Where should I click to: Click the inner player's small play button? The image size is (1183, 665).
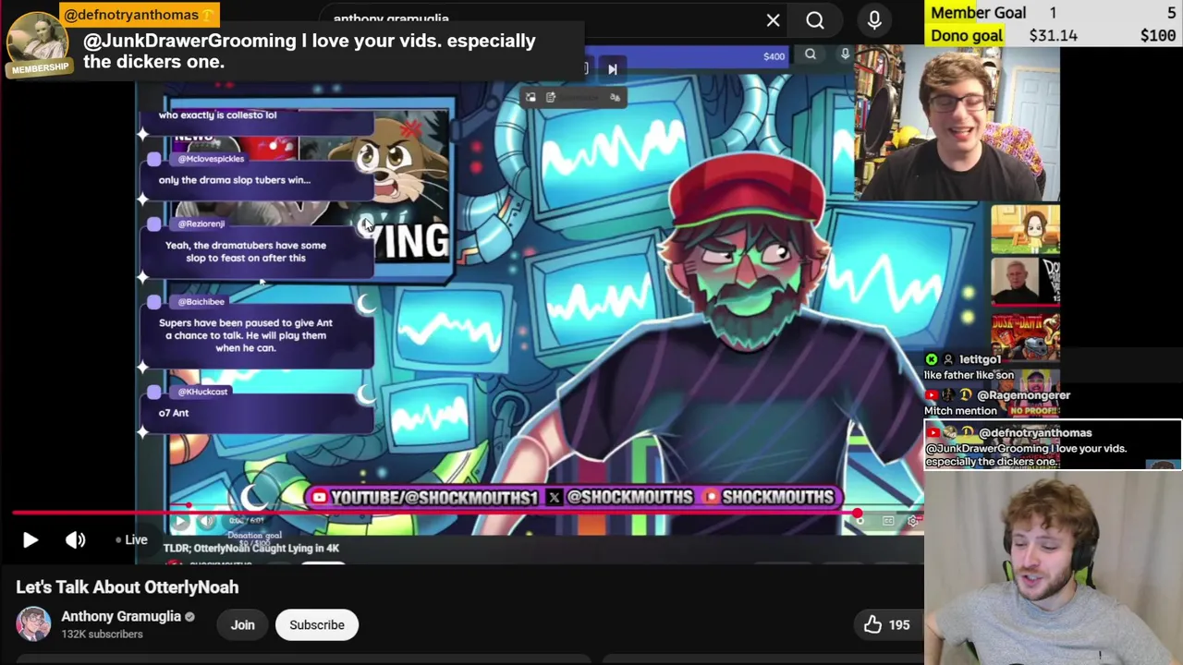tap(181, 522)
